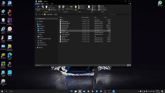
Task: Click the Windows Start button
Action: 2,91
